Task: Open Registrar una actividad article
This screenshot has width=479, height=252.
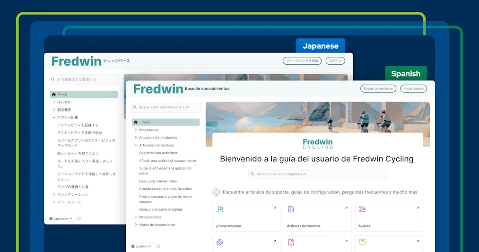Action: click(158, 153)
